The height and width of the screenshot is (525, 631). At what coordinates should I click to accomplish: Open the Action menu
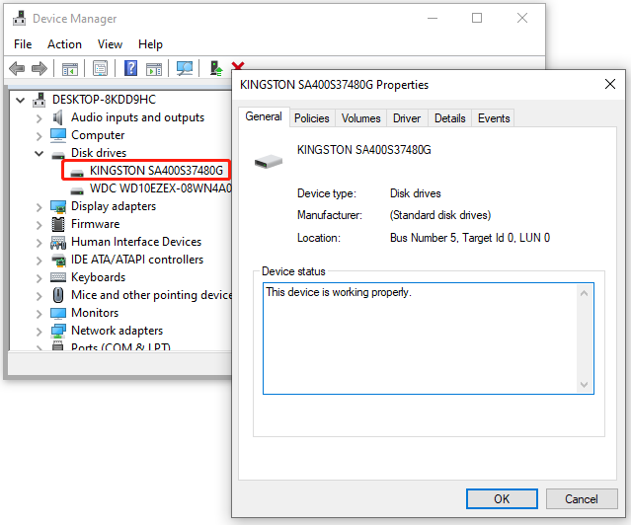click(x=64, y=44)
